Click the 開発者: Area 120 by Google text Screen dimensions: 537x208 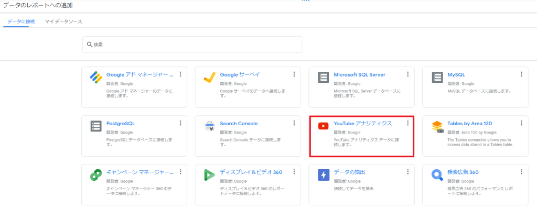pos(472,133)
